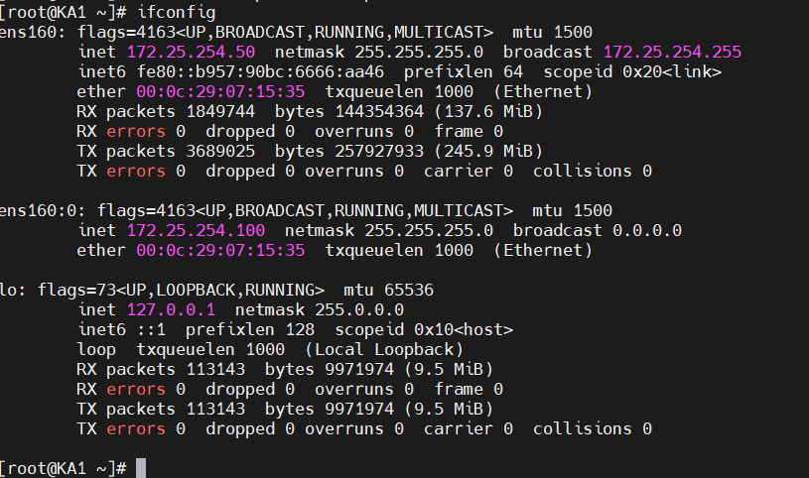Click the 'ifconfig' command text
The height and width of the screenshot is (478, 809).
click(x=177, y=12)
